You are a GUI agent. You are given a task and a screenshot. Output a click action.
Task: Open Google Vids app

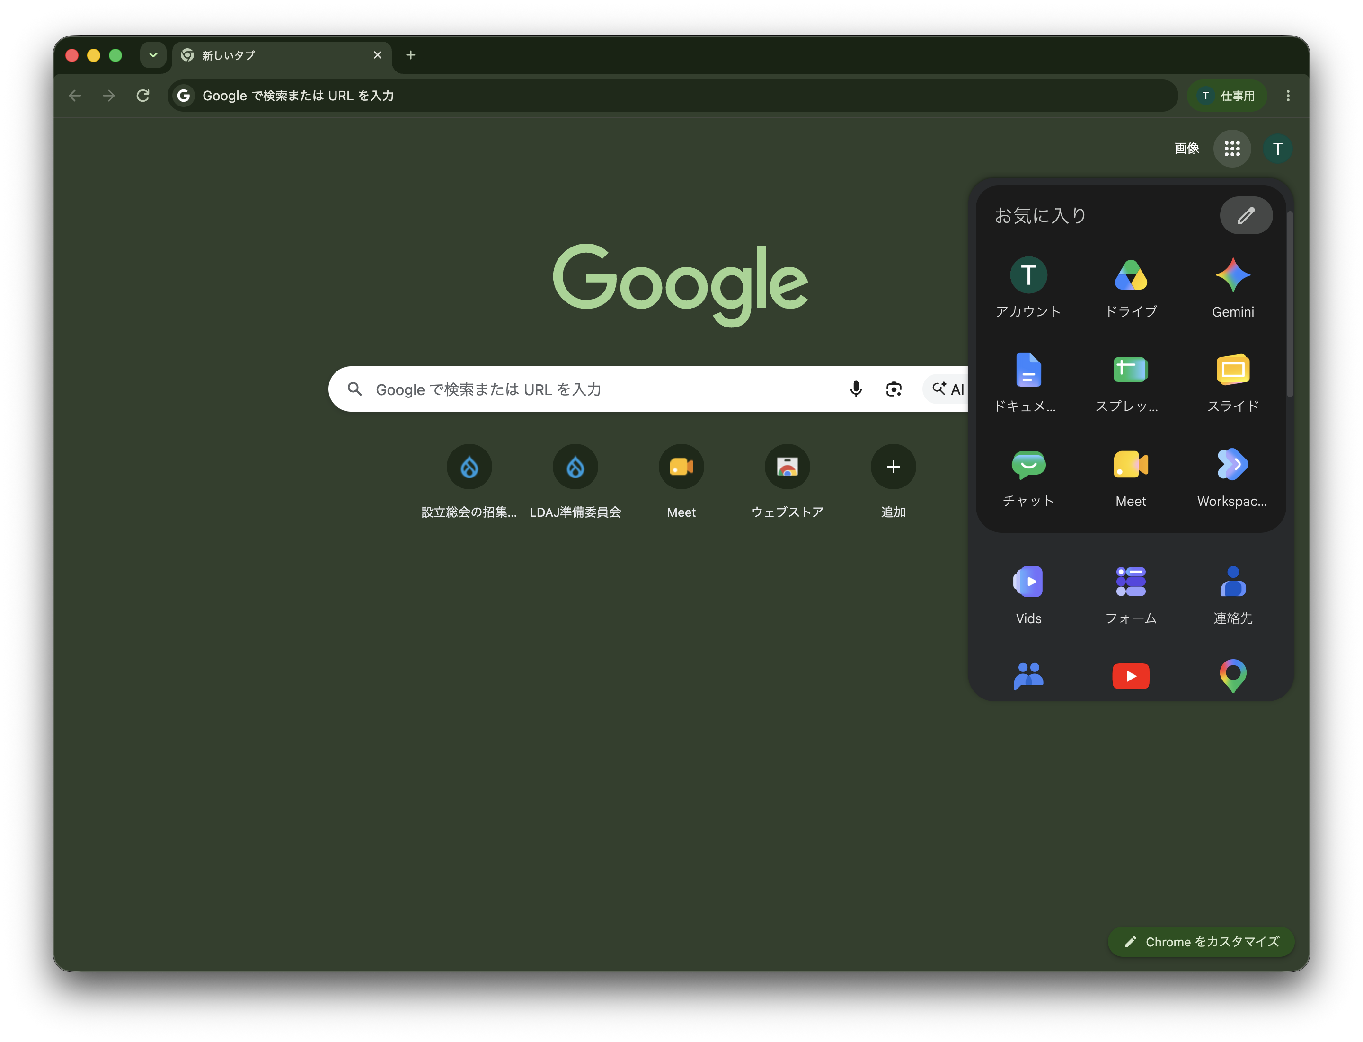(x=1028, y=594)
